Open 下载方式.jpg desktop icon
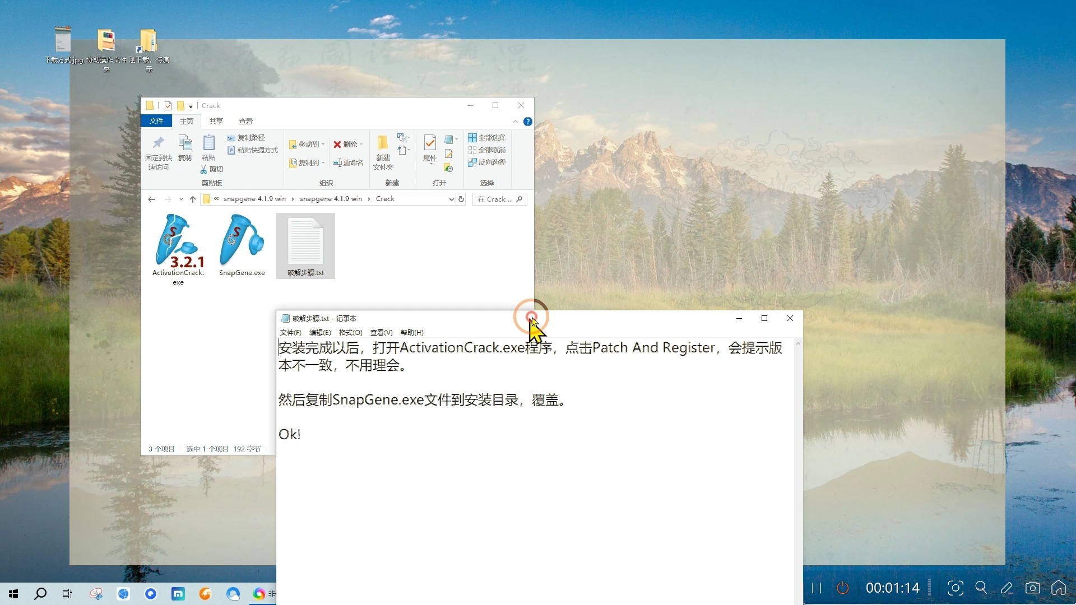This screenshot has width=1076, height=605. point(63,45)
